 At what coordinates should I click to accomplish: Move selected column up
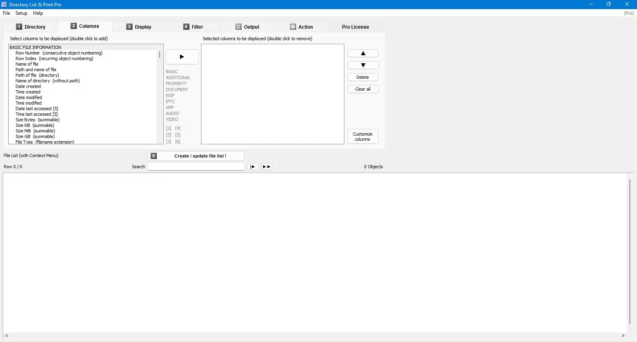click(x=363, y=53)
